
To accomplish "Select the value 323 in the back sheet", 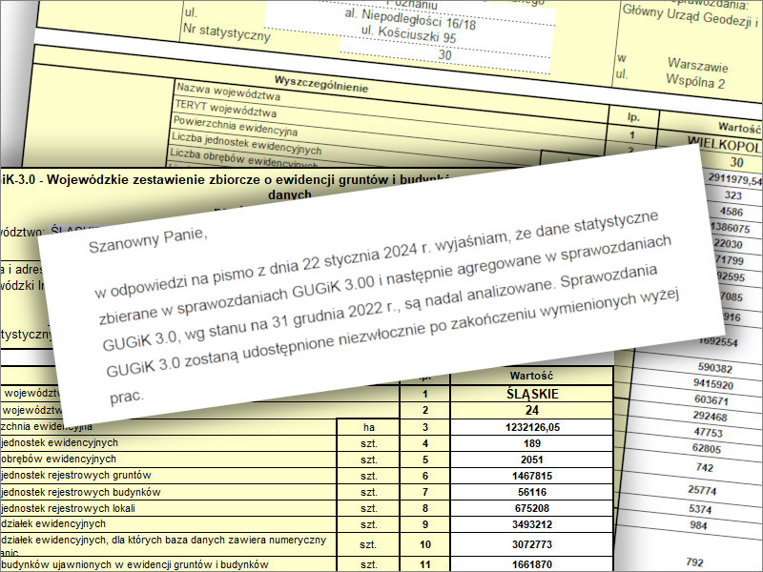I will (733, 195).
